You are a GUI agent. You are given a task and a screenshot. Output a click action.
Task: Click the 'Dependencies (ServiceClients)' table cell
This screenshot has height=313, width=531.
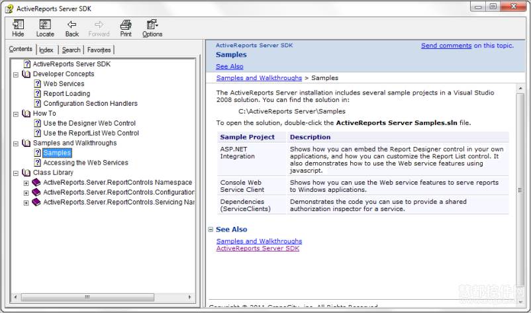click(x=252, y=205)
